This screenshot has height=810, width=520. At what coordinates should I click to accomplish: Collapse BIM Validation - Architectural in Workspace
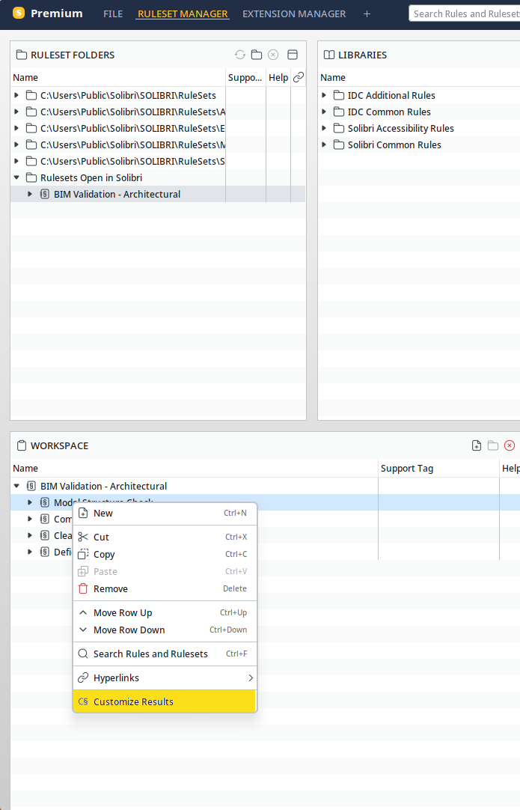(x=16, y=486)
